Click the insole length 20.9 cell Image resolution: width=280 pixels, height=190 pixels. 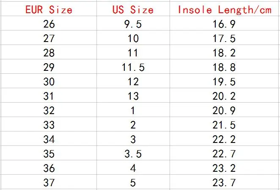point(225,110)
